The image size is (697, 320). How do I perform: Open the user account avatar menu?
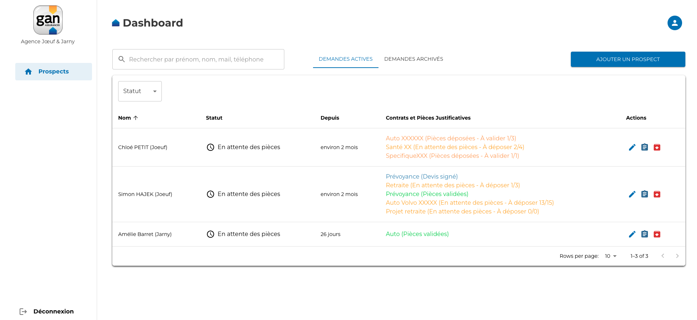click(674, 23)
